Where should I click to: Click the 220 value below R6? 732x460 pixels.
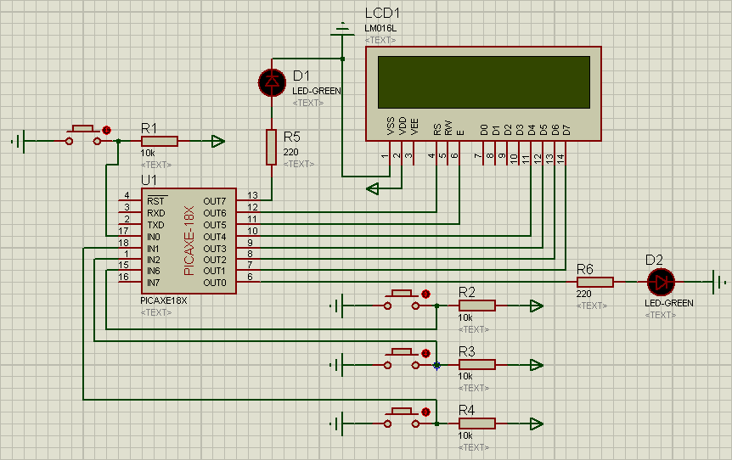pos(583,294)
